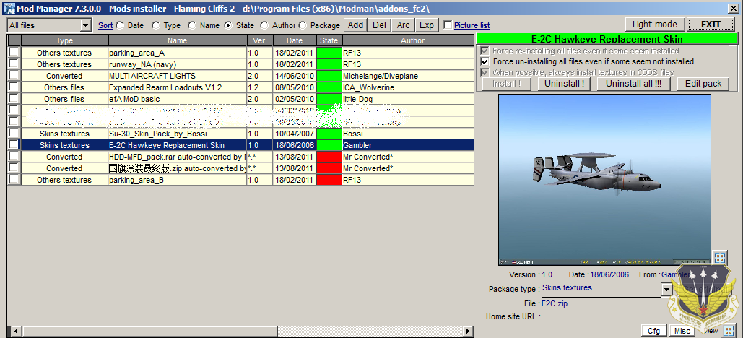Tick the checkbox for the parking_area_A row

(x=14, y=52)
